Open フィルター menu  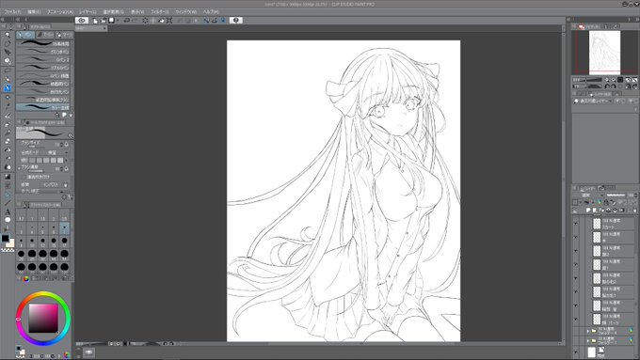tap(160, 12)
